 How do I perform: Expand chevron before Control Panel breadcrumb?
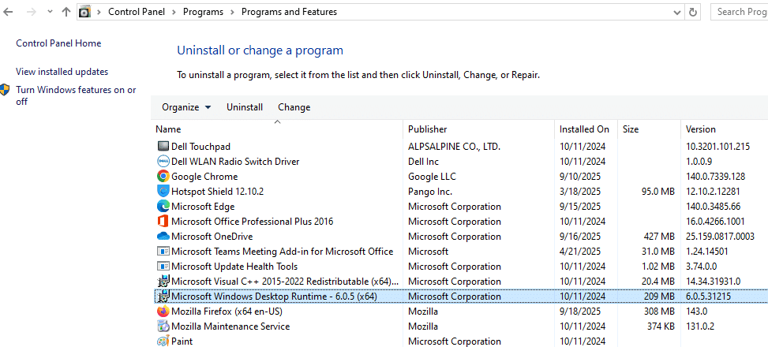[99, 12]
